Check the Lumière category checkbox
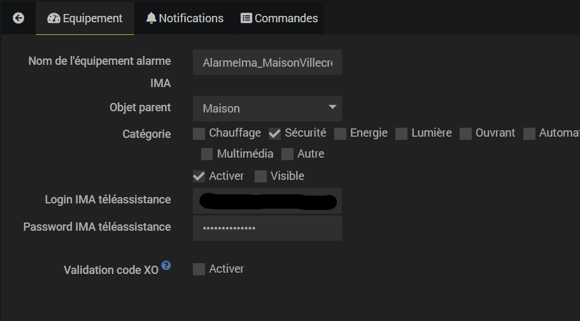The height and width of the screenshot is (321, 580). [402, 133]
